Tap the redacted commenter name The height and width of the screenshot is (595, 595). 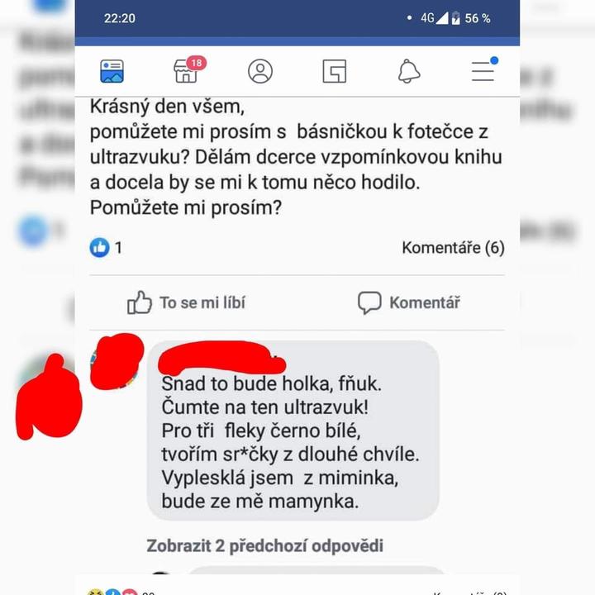coord(221,358)
